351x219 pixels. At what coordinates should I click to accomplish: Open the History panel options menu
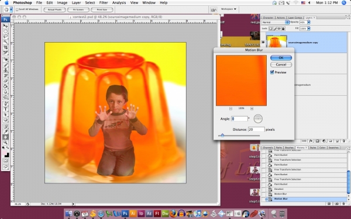pos(347,148)
